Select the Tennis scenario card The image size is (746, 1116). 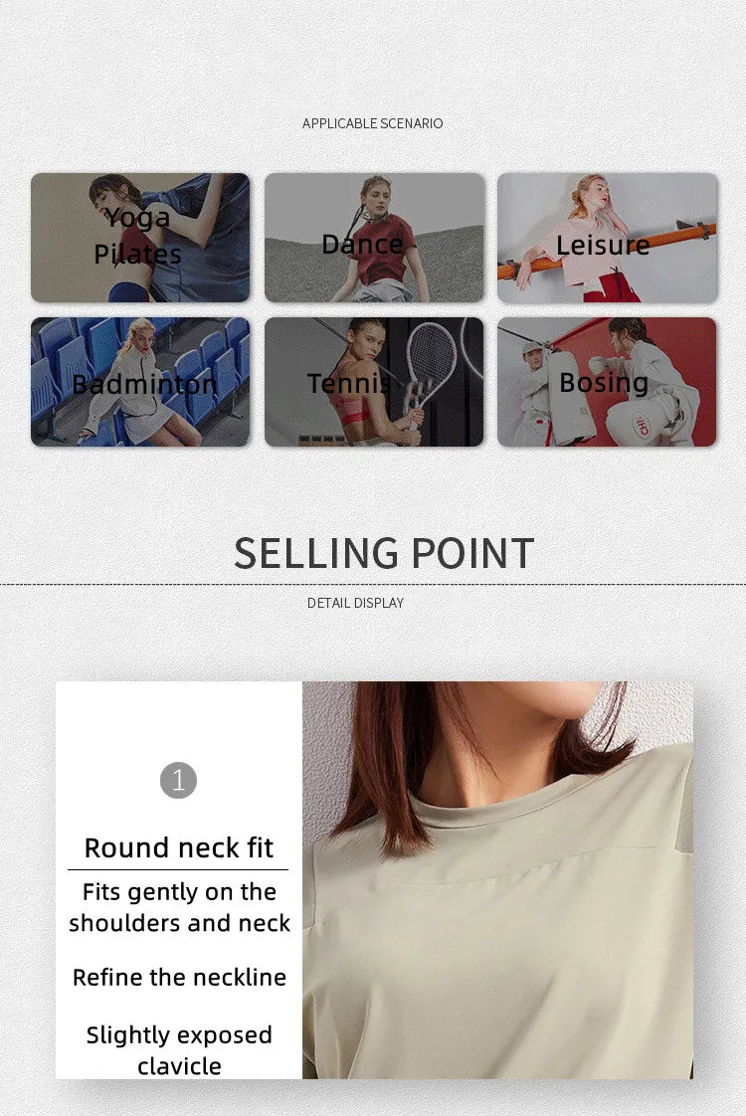(374, 382)
